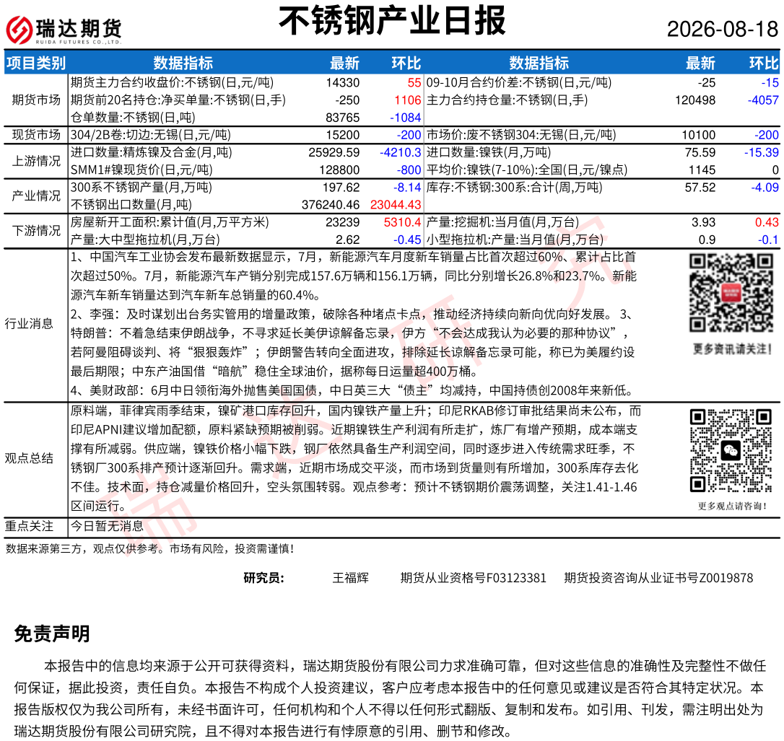The image size is (784, 741).
Task: Click the 免责声明 heading
Action: 52,633
